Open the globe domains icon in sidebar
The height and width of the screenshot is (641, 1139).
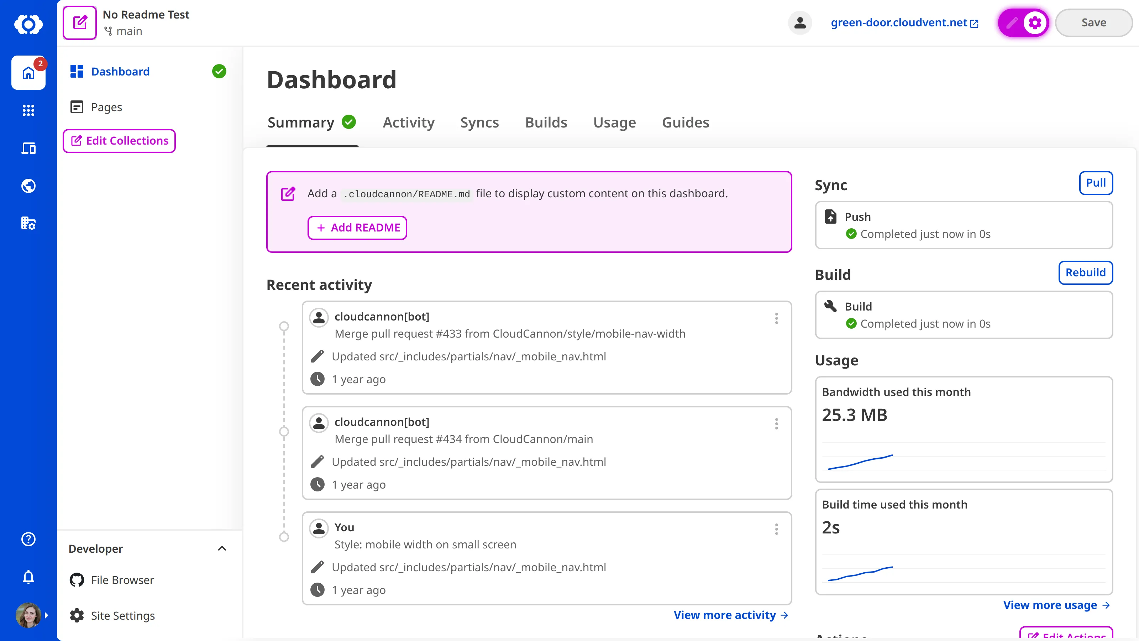[x=28, y=186]
